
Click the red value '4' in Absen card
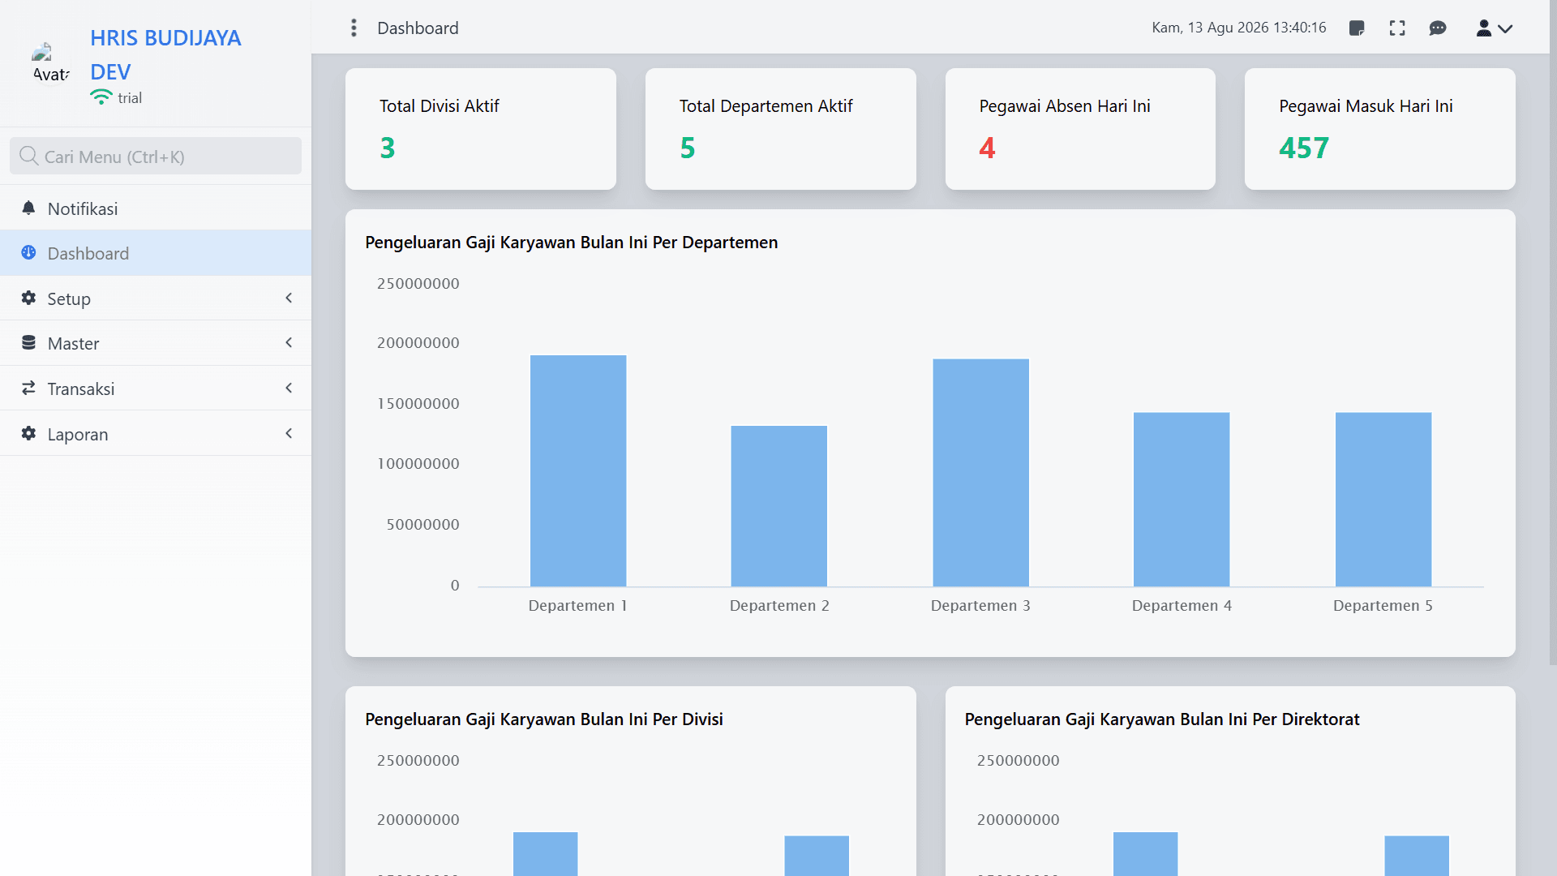(987, 148)
